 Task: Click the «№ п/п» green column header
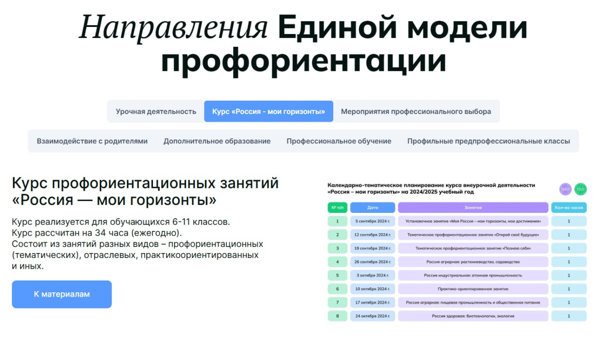click(337, 207)
